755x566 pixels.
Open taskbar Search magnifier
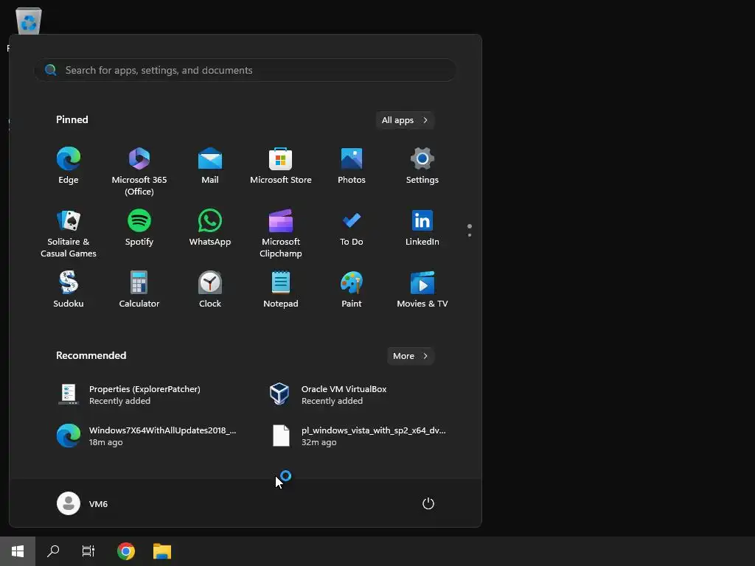click(x=53, y=551)
